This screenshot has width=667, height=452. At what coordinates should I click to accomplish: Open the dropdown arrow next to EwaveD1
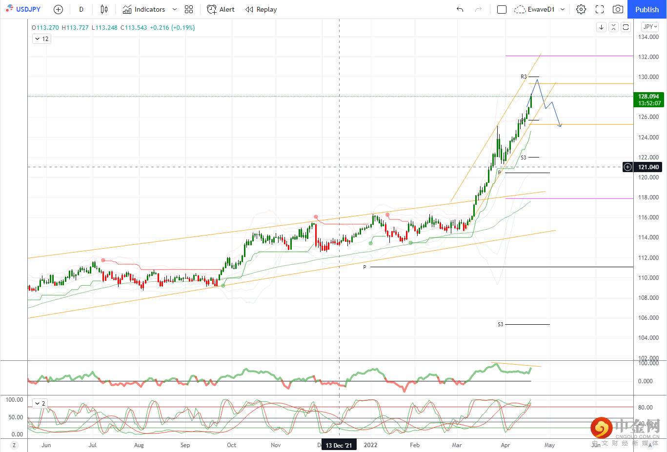(x=563, y=9)
